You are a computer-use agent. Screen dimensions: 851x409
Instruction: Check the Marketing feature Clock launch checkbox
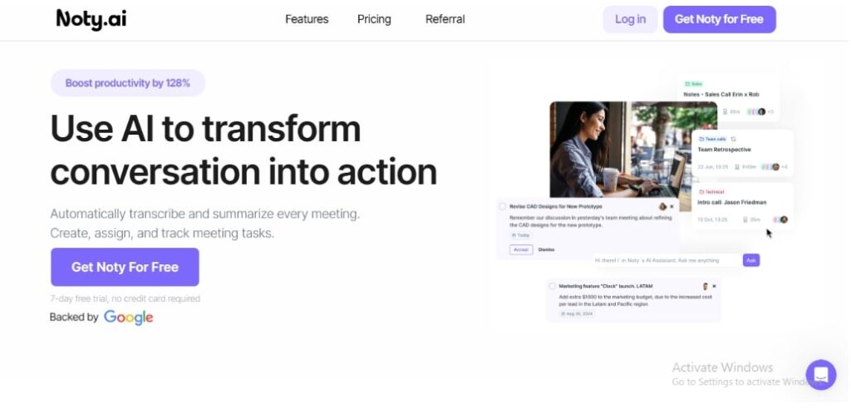(552, 286)
